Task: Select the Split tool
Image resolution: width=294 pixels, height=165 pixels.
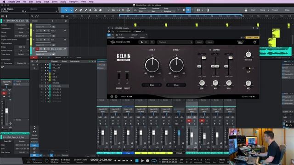Action: point(86,10)
